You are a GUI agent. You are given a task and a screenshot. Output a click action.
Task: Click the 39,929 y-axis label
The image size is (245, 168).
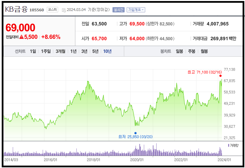[230, 115]
